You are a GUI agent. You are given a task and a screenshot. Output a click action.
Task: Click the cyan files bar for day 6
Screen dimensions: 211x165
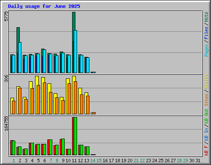45,61
